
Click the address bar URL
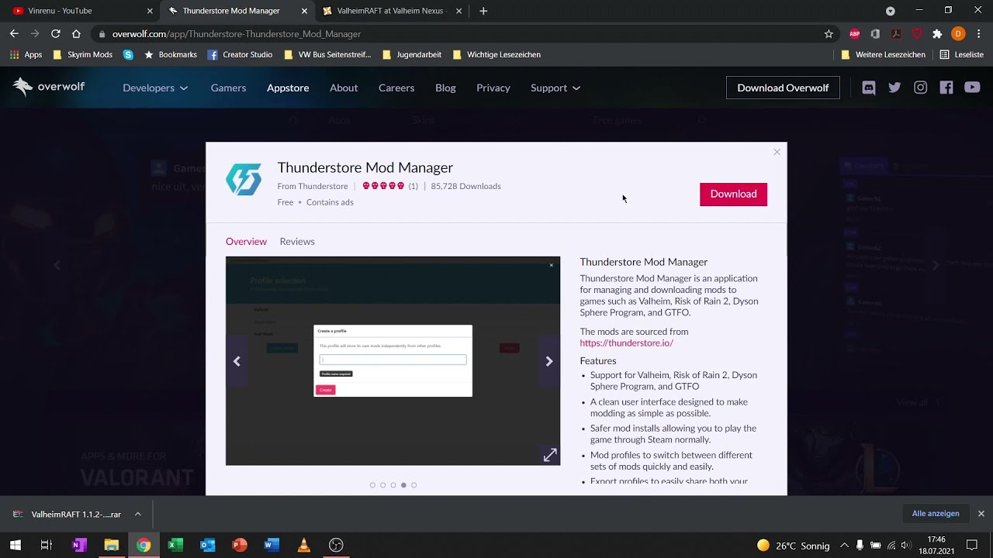pyautogui.click(x=236, y=34)
